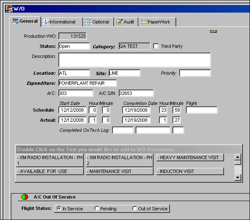Click the AVAILABLE FOR USE button
This screenshot has height=220, width=250.
[x=50, y=171]
